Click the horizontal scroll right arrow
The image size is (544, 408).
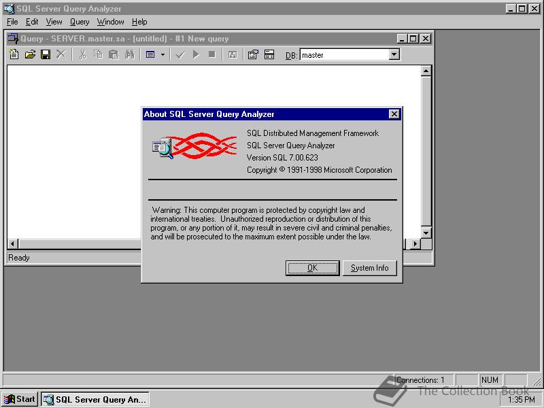[x=415, y=243]
